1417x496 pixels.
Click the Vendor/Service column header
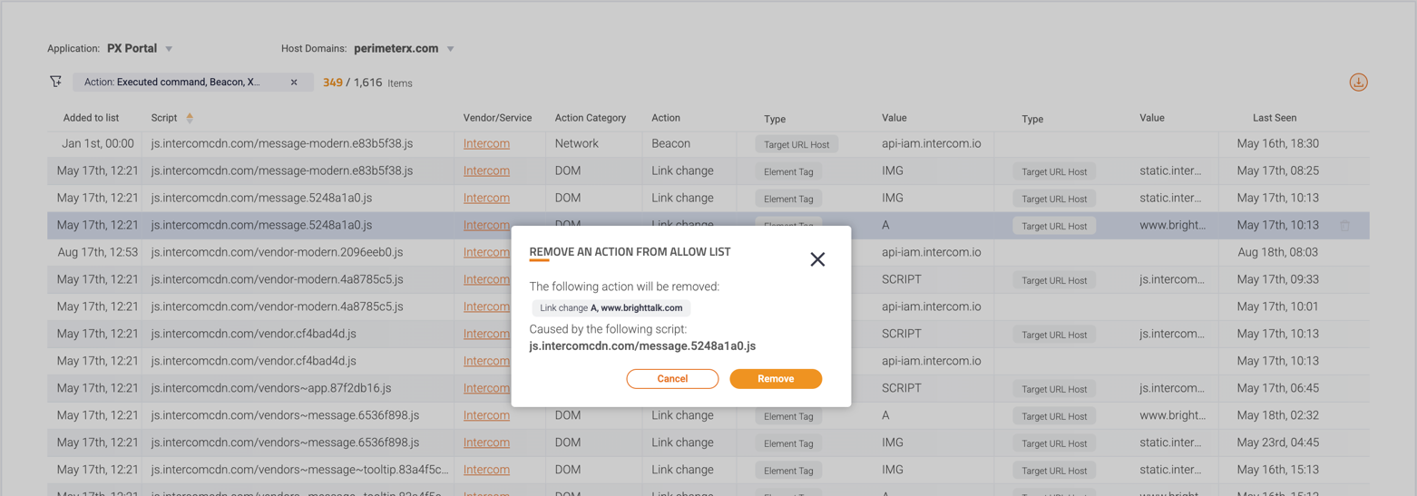pos(497,118)
